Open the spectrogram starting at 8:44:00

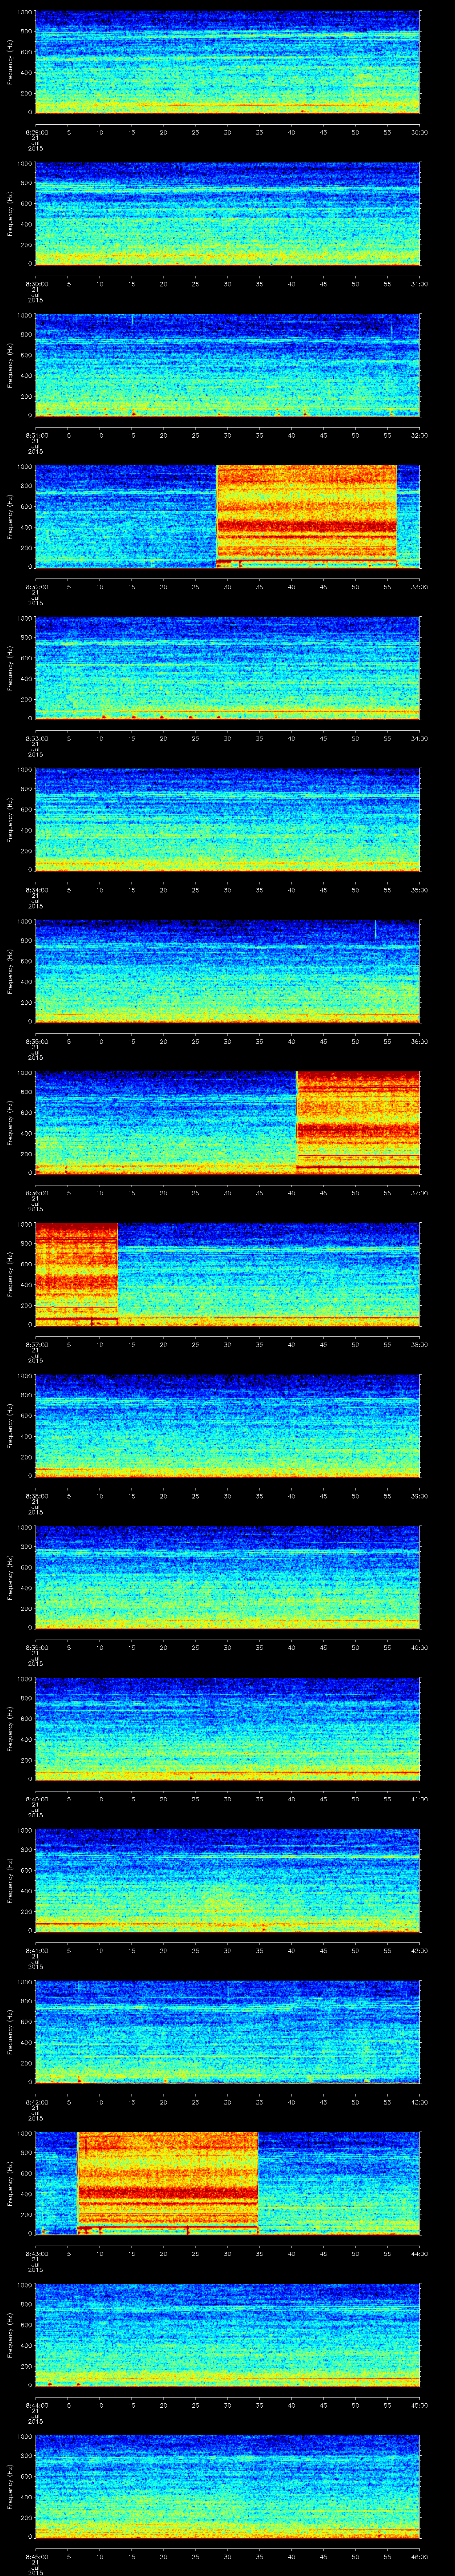(227, 2334)
